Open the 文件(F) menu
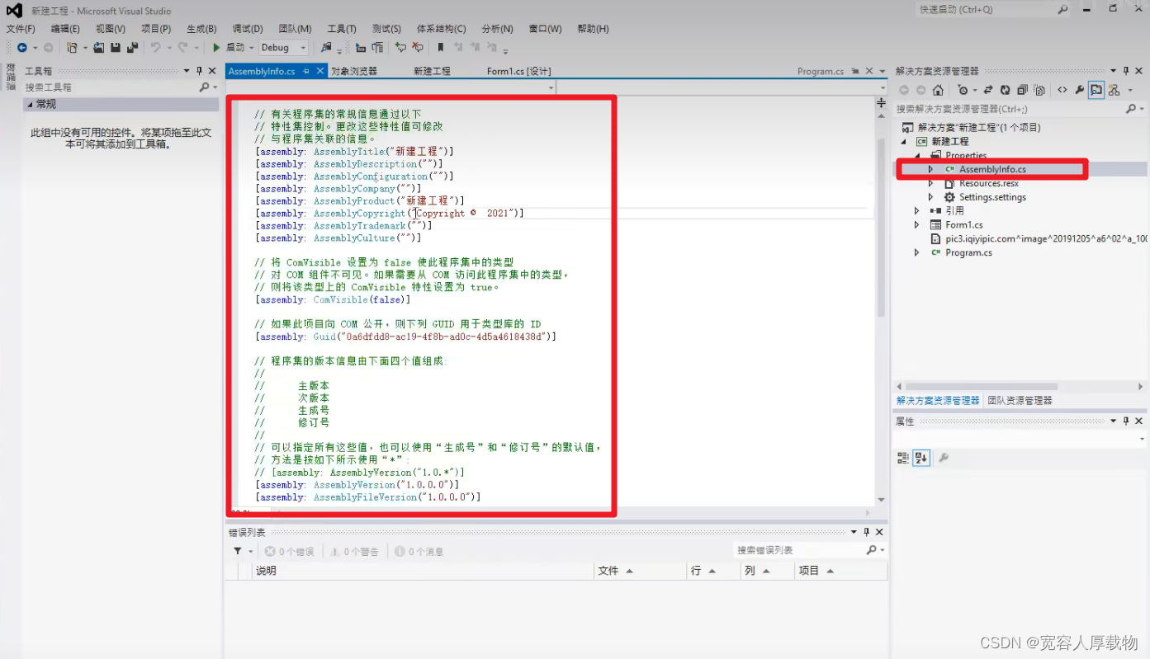1150x659 pixels. tap(20, 29)
